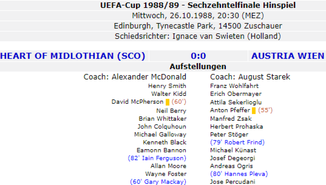Click player name Henry Smith
The width and height of the screenshot is (326, 185).
pyautogui.click(x=167, y=86)
